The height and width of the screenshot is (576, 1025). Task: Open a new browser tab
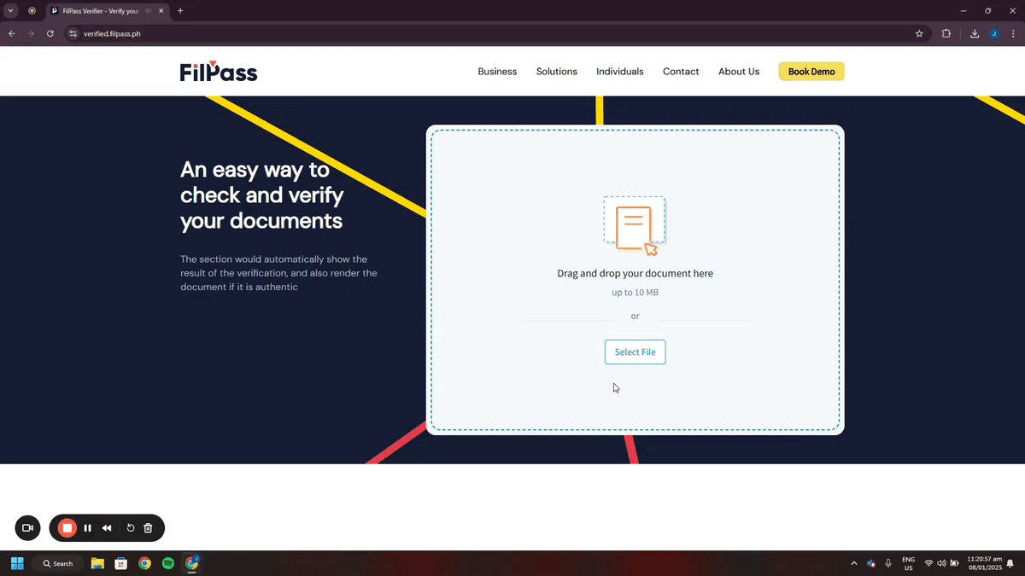click(x=180, y=11)
